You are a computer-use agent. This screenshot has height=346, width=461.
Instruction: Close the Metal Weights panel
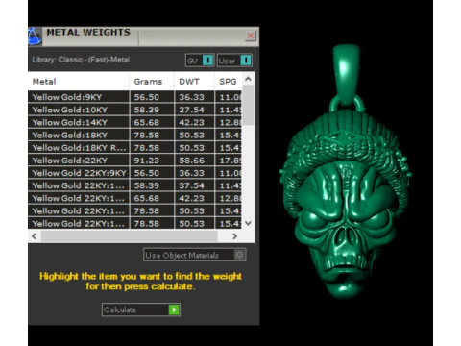tap(251, 36)
